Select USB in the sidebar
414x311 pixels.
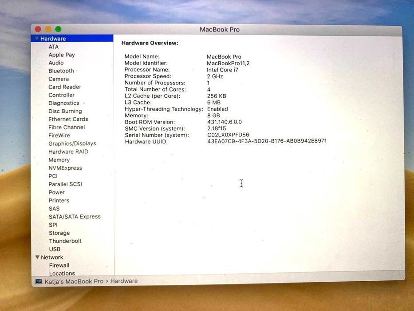55,249
